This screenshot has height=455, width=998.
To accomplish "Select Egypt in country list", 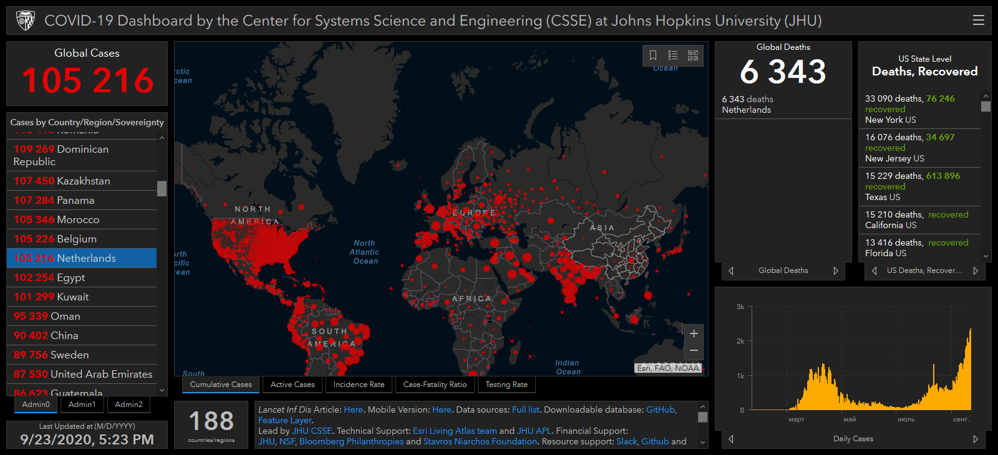I will tap(82, 277).
